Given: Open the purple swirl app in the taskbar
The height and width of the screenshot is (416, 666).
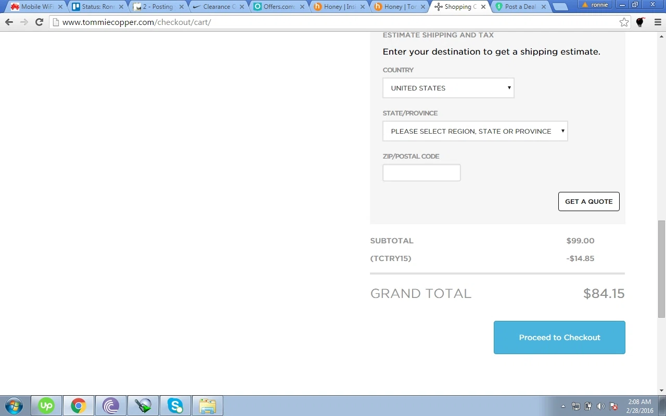Looking at the screenshot, I should click(111, 406).
